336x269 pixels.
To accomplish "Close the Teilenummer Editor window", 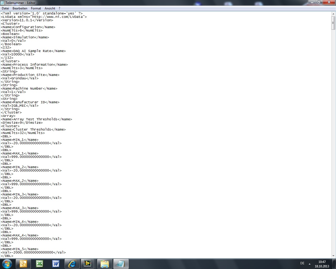I will click(329, 2).
